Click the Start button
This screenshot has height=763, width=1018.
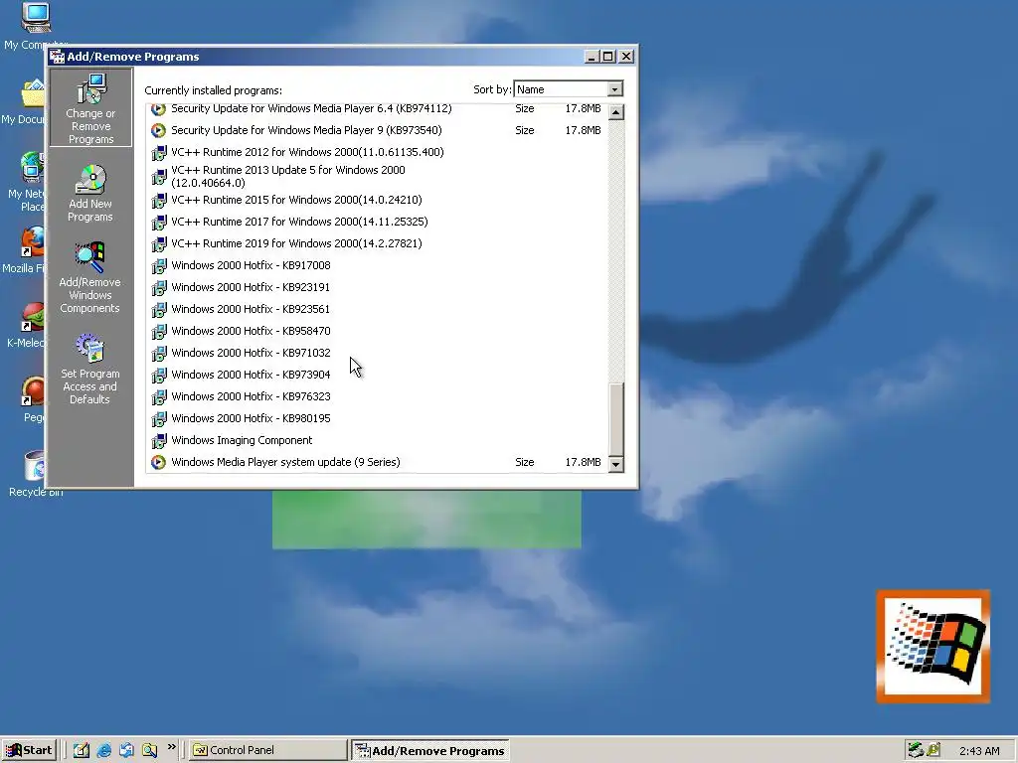click(x=29, y=751)
